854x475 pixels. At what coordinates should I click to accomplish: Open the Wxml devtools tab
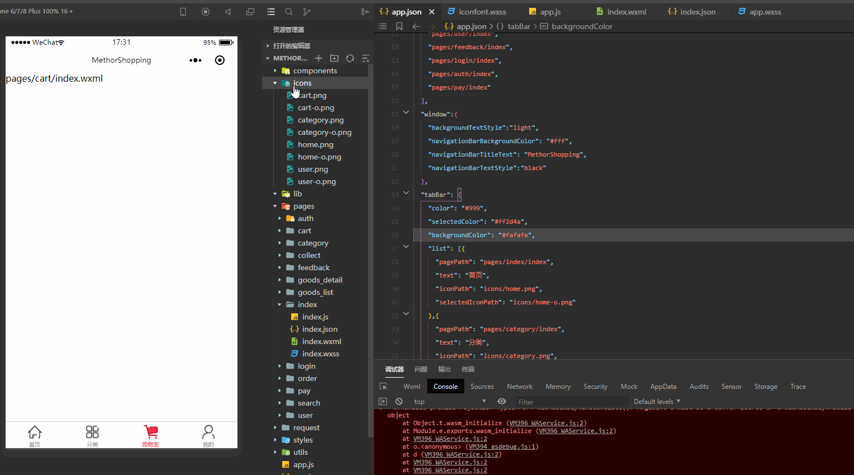tap(412, 387)
